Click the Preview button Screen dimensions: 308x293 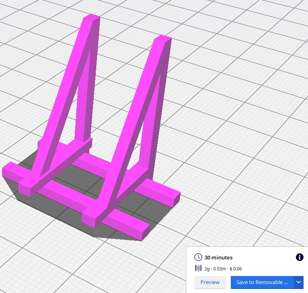pos(210,282)
